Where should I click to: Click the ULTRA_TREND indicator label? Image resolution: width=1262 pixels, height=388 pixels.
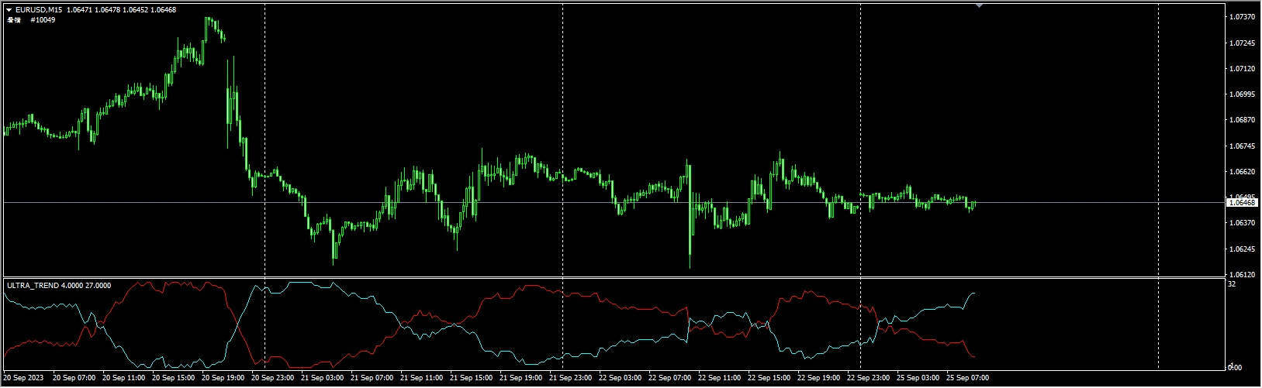[x=59, y=286]
